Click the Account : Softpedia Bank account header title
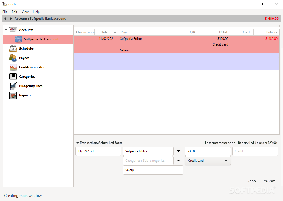The width and height of the screenshot is (283, 201). click(x=40, y=19)
